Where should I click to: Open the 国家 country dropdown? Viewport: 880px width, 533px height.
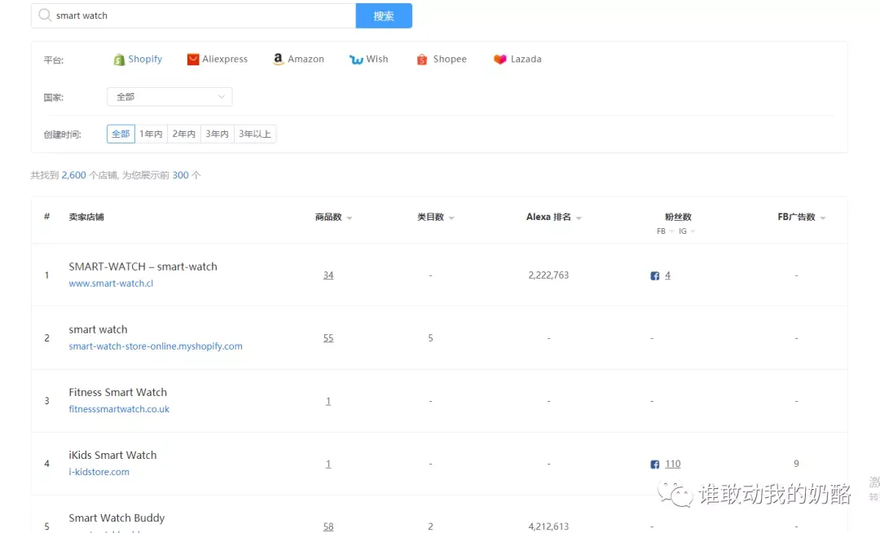[169, 96]
